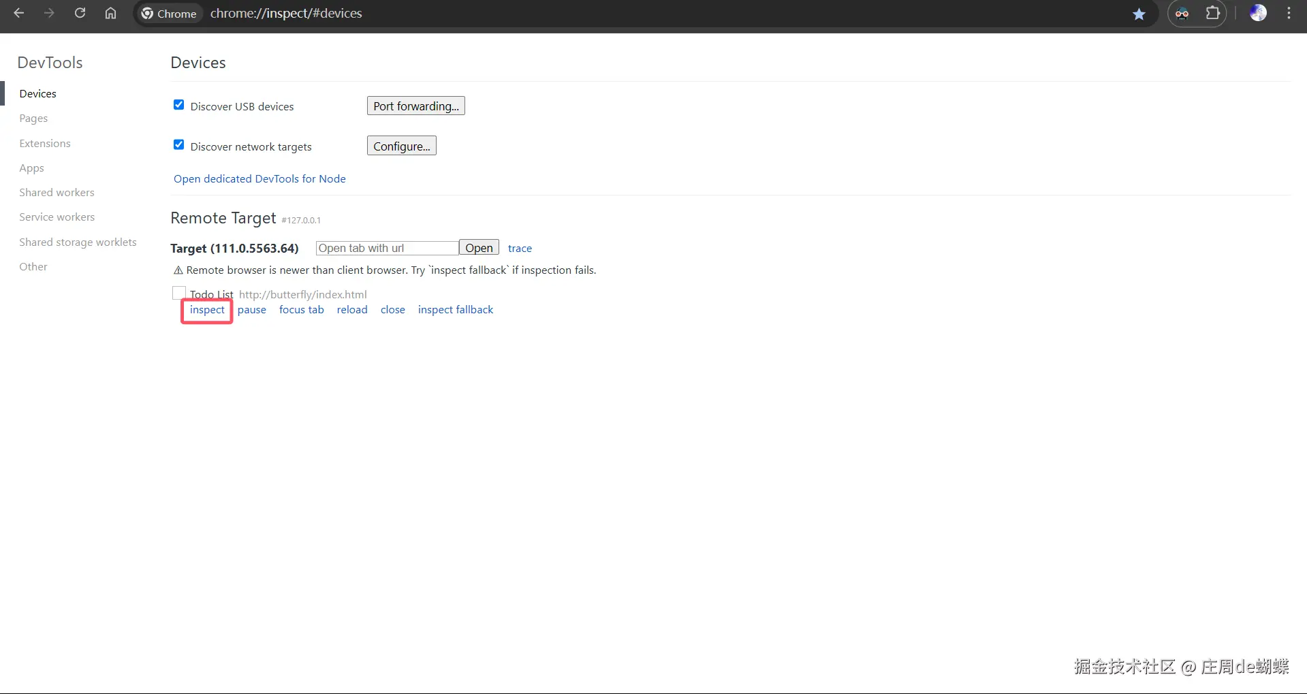This screenshot has width=1307, height=694.
Task: Go to the Apps sidebar tab
Action: point(31,168)
